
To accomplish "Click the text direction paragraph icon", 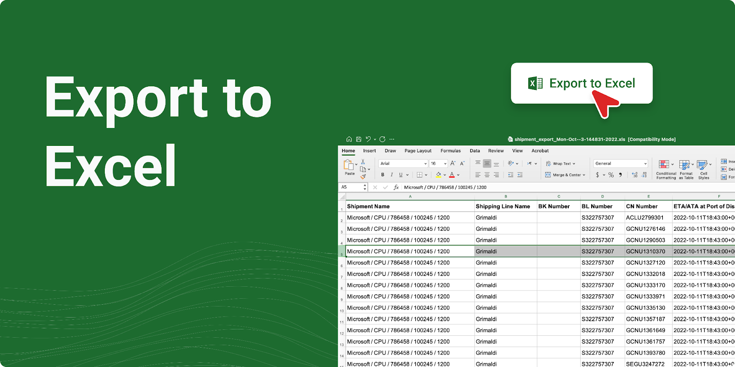I will point(530,163).
